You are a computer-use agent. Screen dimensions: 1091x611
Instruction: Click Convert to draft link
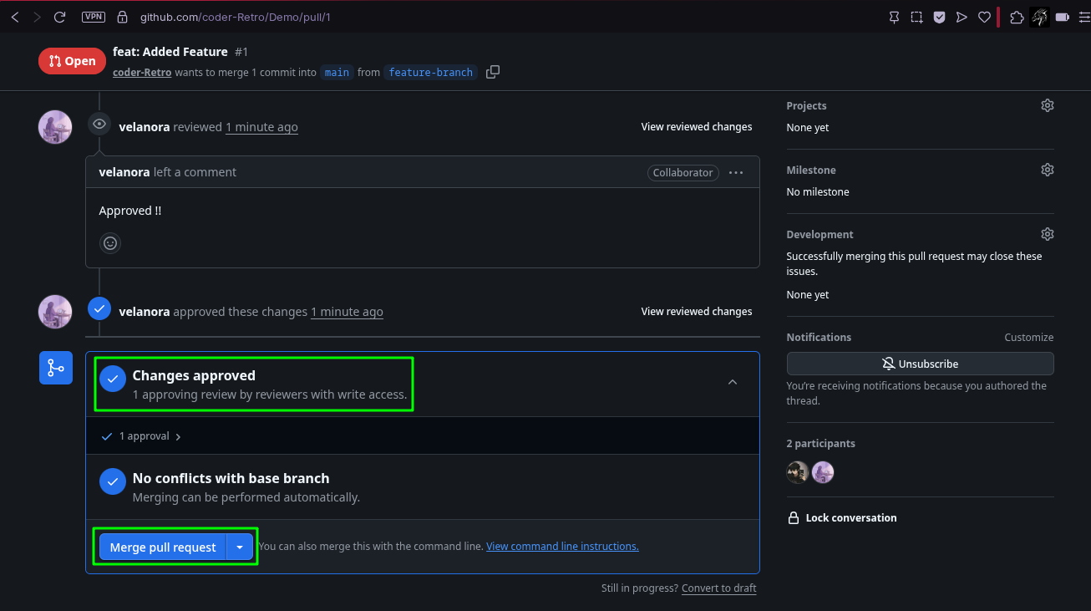click(718, 588)
